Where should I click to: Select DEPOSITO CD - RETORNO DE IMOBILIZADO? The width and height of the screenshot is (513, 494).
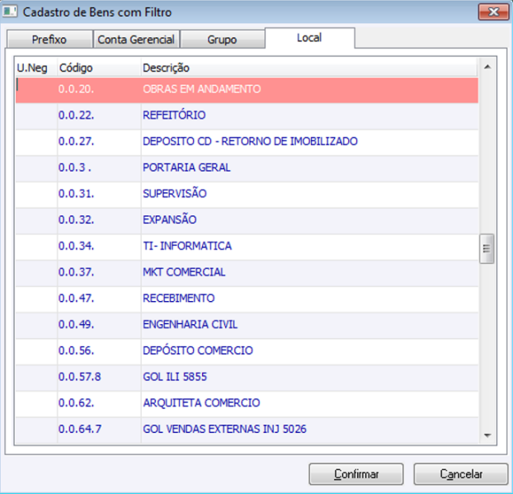(x=247, y=142)
